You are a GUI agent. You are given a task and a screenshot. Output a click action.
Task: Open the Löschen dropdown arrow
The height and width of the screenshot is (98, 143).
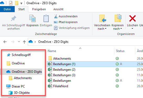point(132,29)
